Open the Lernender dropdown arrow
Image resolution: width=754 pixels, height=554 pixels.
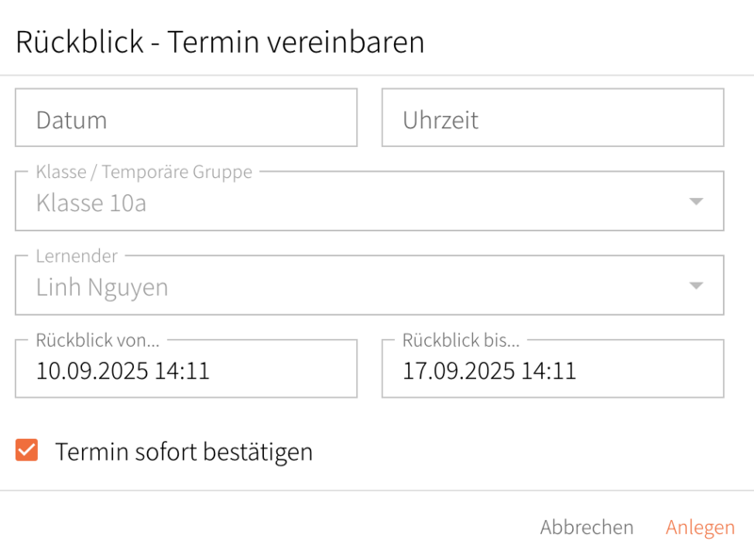tap(696, 285)
